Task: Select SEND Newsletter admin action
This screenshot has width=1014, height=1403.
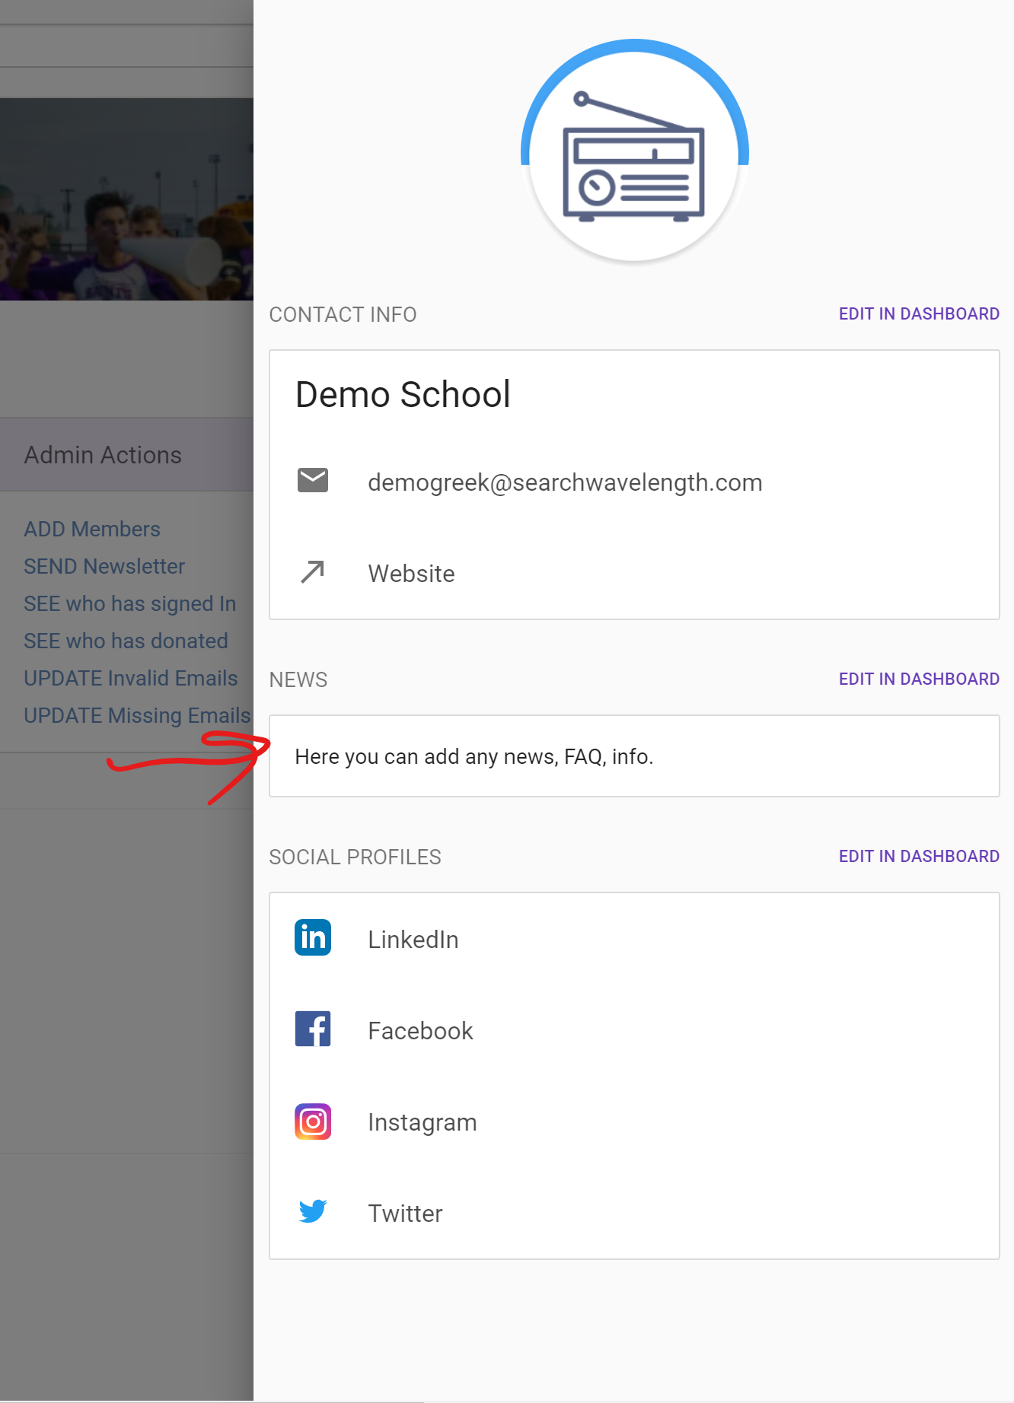Action: 104,566
